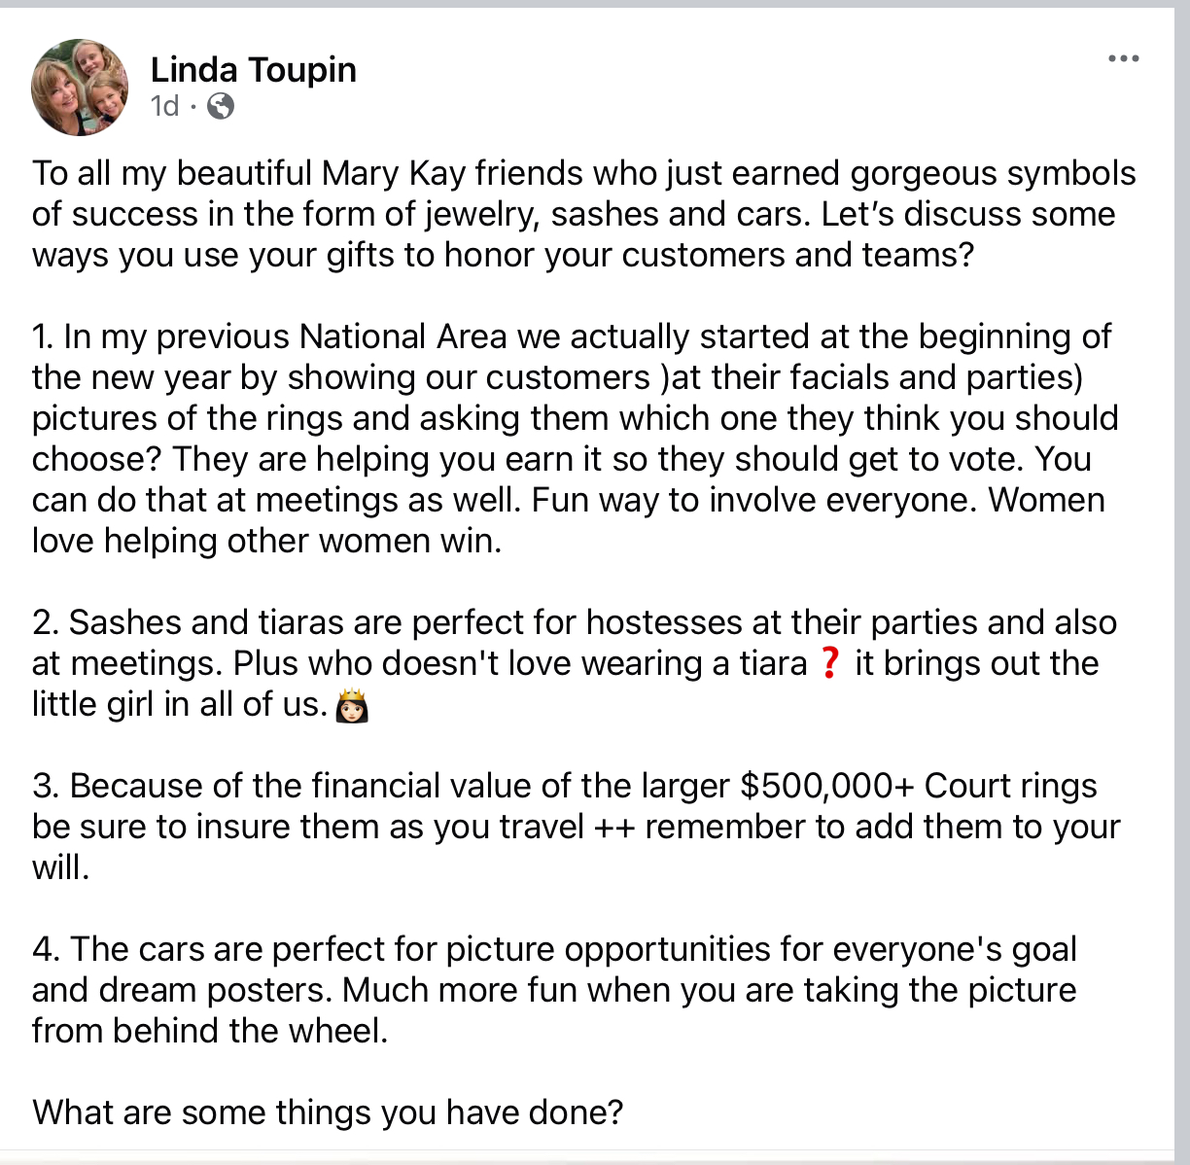The width and height of the screenshot is (1190, 1165).
Task: Click the sentence "Women love helping other women win."
Action: pyautogui.click(x=569, y=520)
